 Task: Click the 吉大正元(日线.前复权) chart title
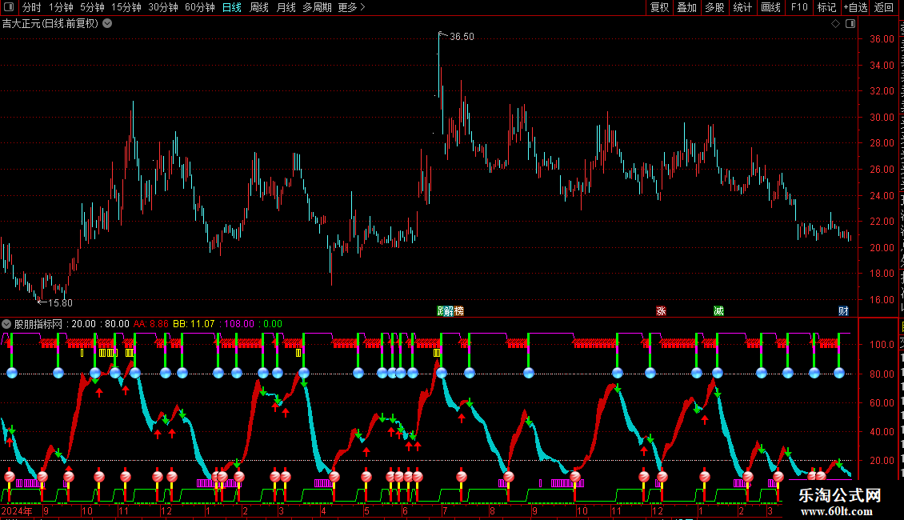coord(50,24)
